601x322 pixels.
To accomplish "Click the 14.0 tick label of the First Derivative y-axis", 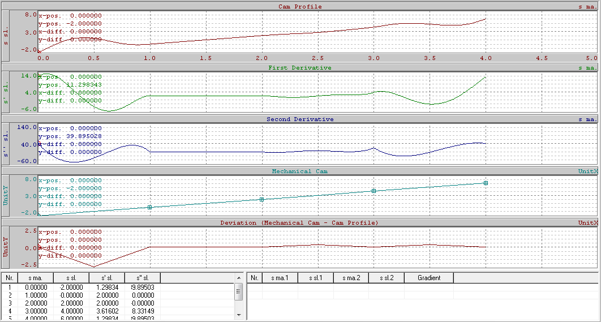I will pyautogui.click(x=29, y=75).
